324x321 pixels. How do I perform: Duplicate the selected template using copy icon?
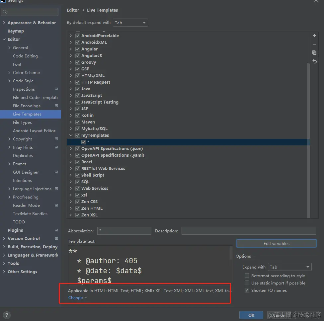coord(314,53)
